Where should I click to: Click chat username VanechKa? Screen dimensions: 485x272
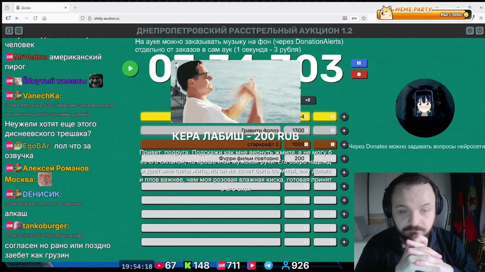point(42,96)
